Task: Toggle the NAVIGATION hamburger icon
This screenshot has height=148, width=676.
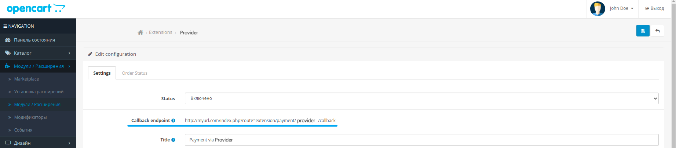Action: [5, 26]
